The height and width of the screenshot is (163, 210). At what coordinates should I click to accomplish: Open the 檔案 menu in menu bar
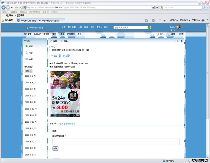[5, 12]
